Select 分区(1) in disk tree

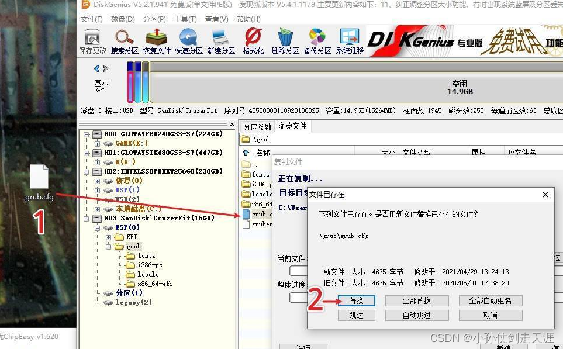129,293
